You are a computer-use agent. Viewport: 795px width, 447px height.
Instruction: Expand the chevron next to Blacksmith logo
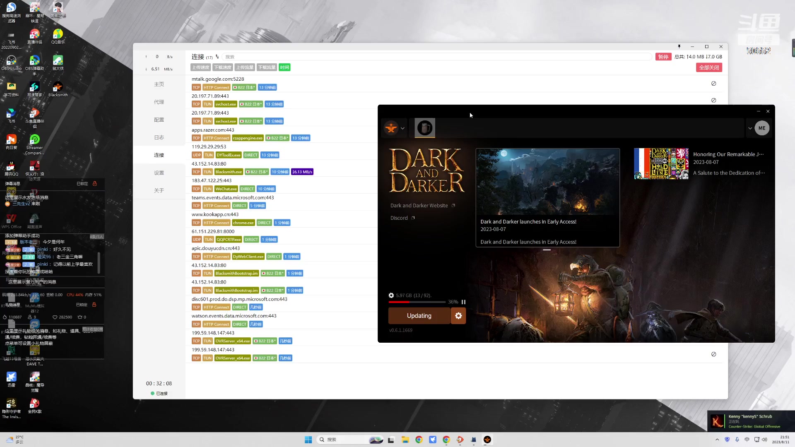pos(402,128)
